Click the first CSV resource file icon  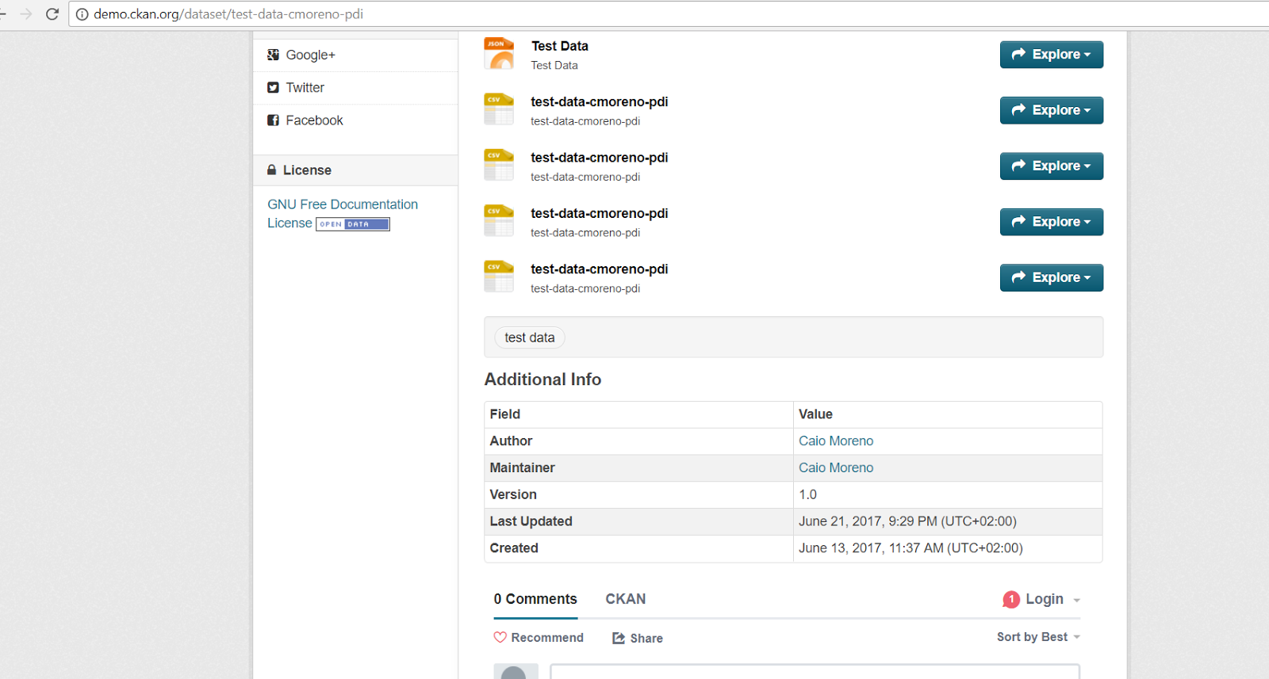499,109
